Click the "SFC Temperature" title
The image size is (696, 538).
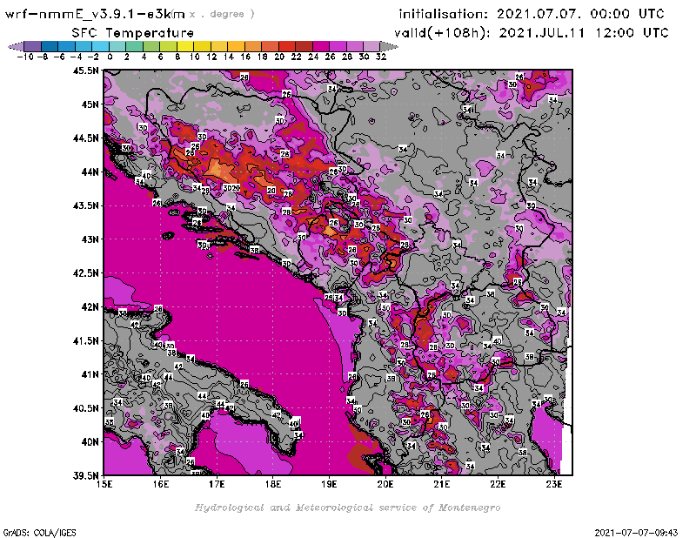(x=133, y=33)
